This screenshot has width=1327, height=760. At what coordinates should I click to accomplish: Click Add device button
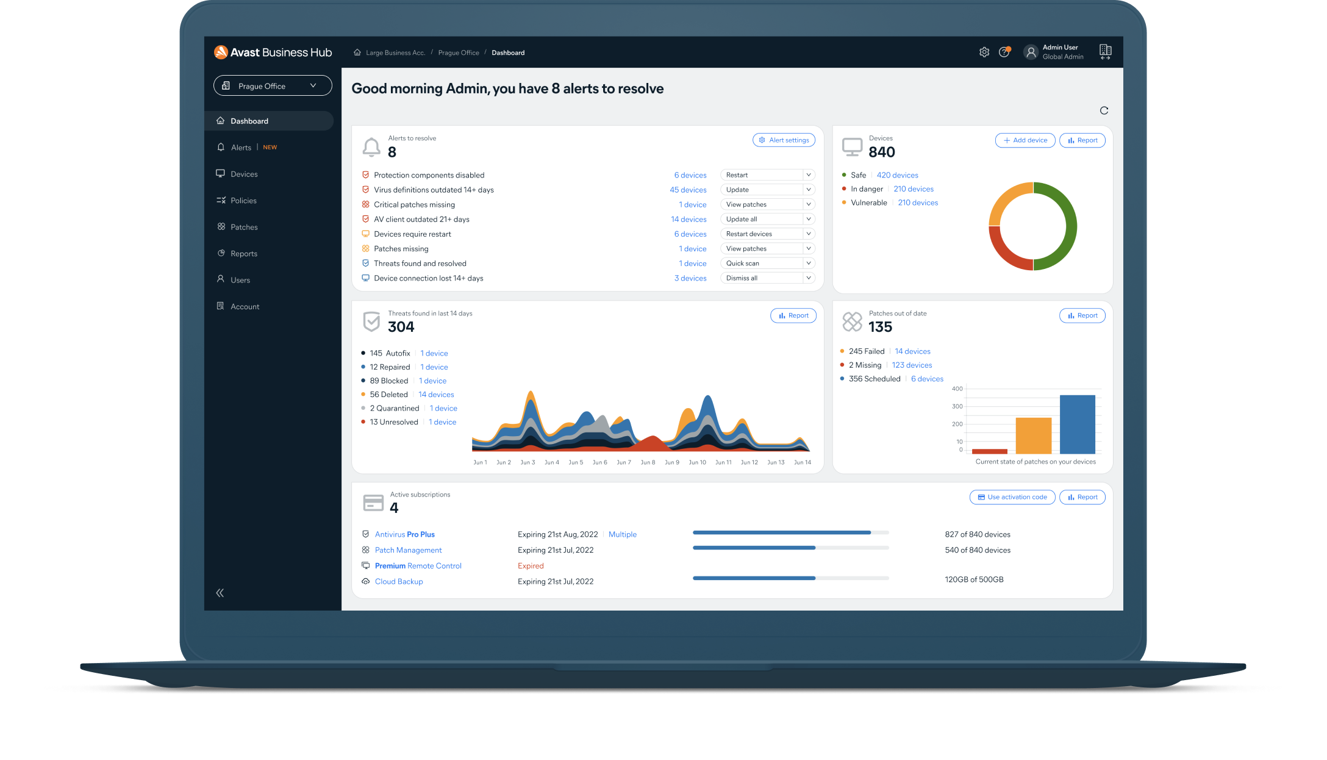point(1023,140)
